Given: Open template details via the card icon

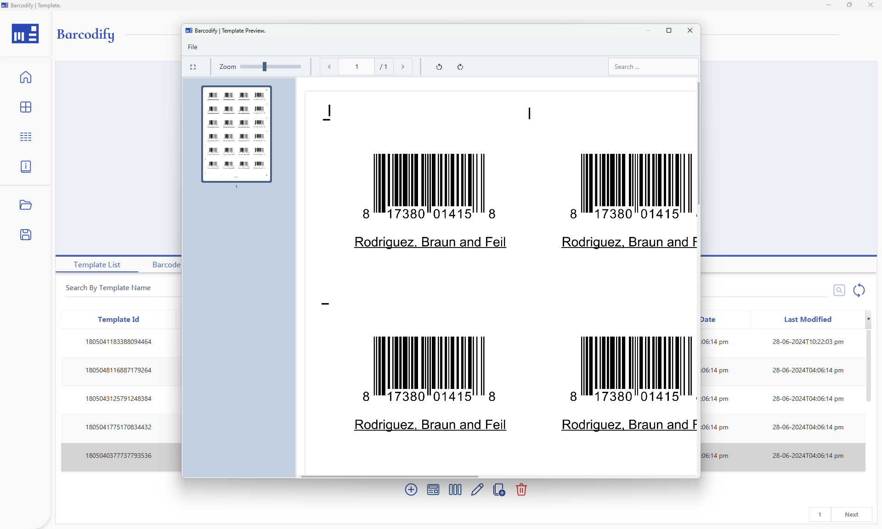Looking at the screenshot, I should coord(432,490).
